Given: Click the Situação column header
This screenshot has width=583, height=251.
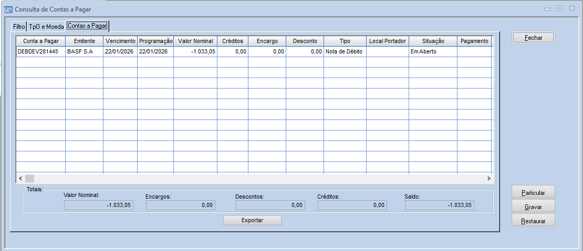Looking at the screenshot, I should (x=433, y=41).
